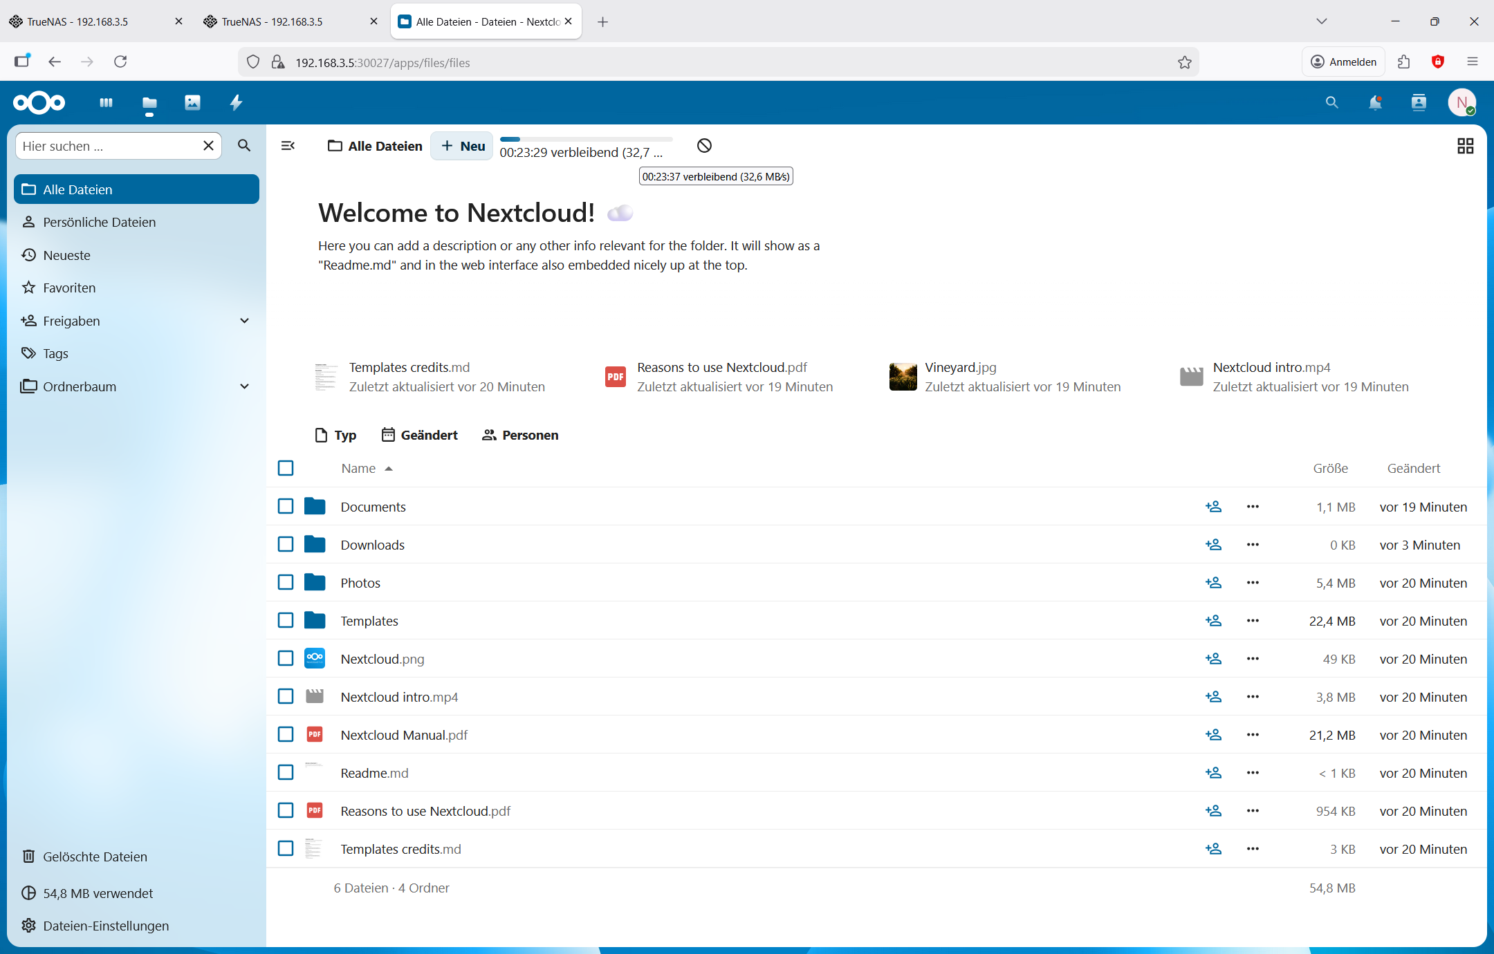Open the Photos app in header

192,103
